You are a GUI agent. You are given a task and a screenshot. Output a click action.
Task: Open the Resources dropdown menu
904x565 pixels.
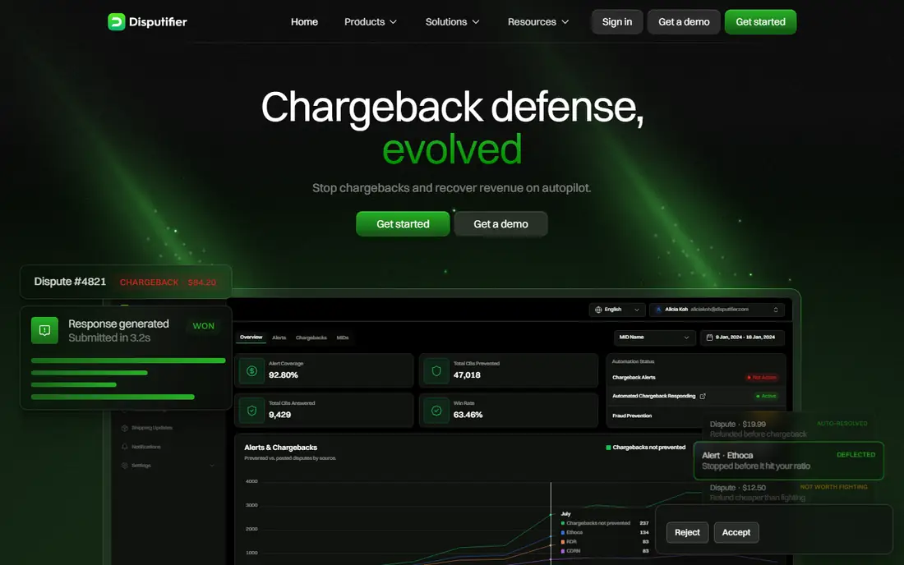click(x=538, y=22)
